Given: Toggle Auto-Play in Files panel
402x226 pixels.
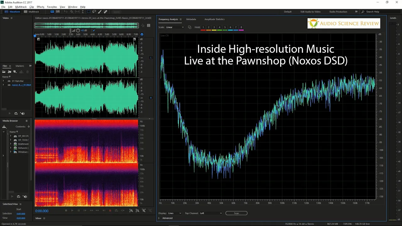Looking at the screenshot, I should (x=22, y=113).
